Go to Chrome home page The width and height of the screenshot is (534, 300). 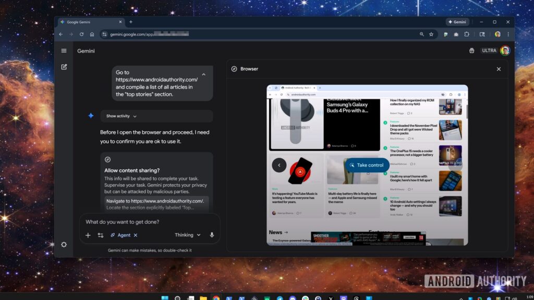(x=92, y=34)
